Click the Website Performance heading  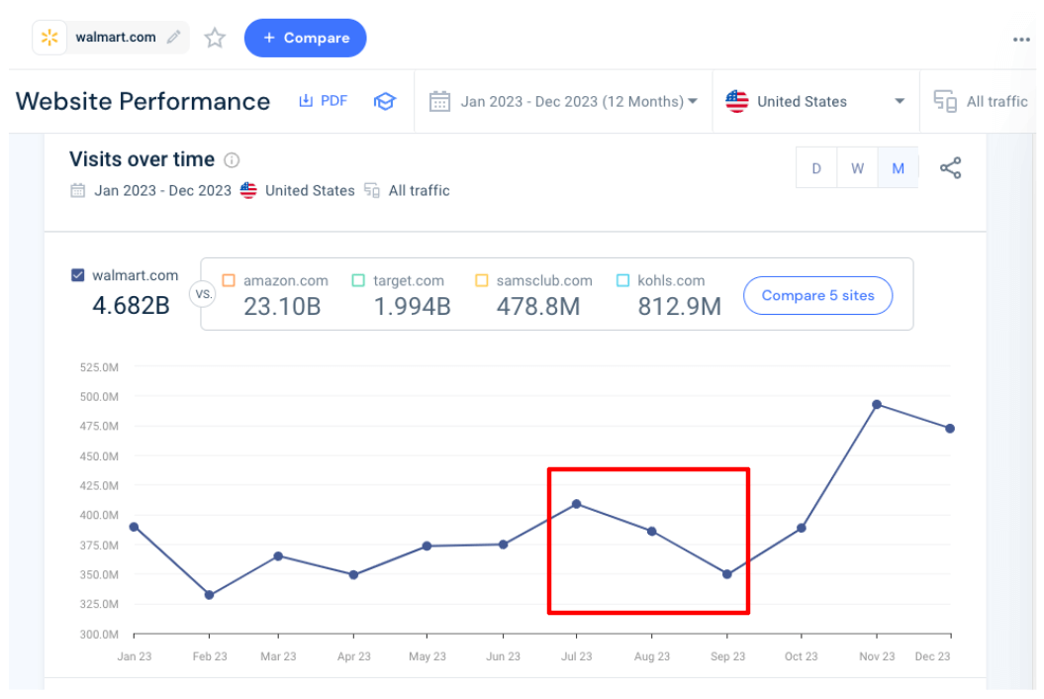(142, 101)
